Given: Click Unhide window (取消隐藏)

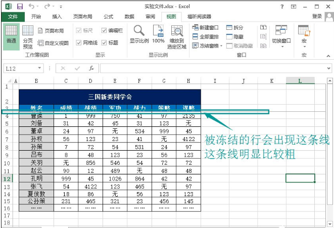Looking at the screenshot, I should 240,46.
